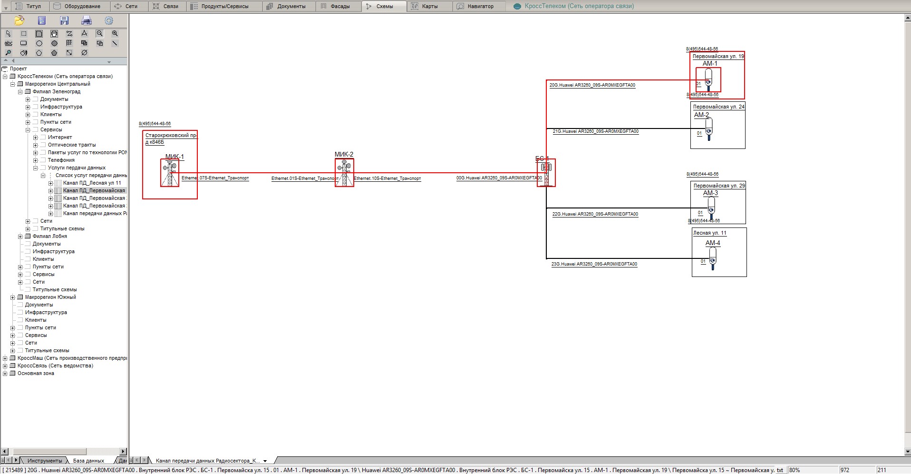911x474 pixels.
Task: Click the diagonal resize arrows tool
Action: [x=69, y=53]
